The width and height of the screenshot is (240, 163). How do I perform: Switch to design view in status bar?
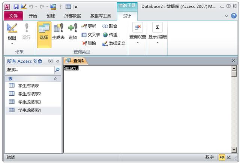point(229,157)
